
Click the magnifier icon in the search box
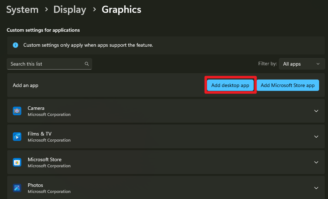(87, 64)
